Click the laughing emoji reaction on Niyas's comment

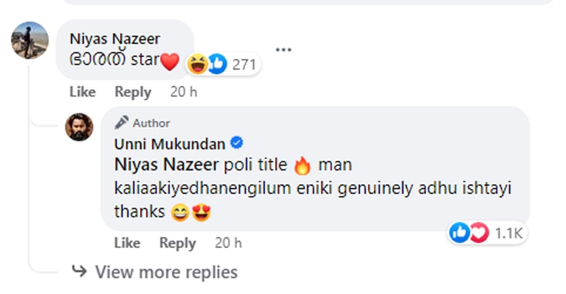click(197, 65)
